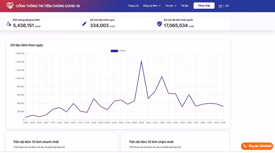Click the shield checkmark icon
The height and width of the screenshot is (153, 275).
[159, 24]
